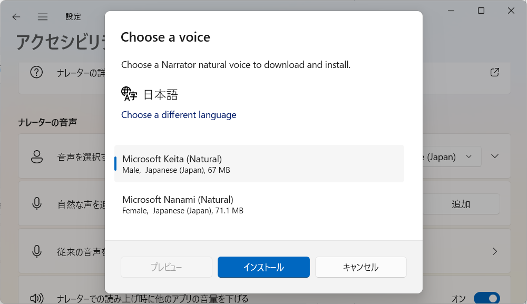Click the speaker volume icon in Settings

[x=37, y=298]
